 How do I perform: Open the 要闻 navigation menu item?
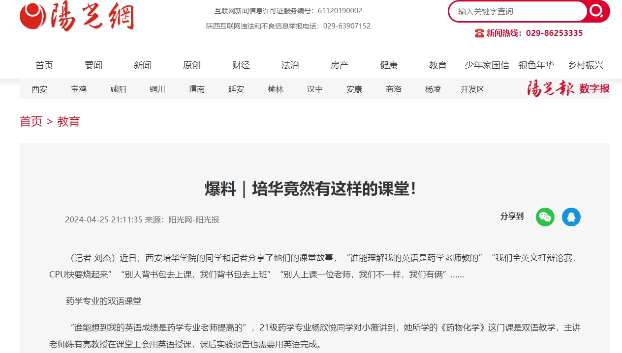93,65
